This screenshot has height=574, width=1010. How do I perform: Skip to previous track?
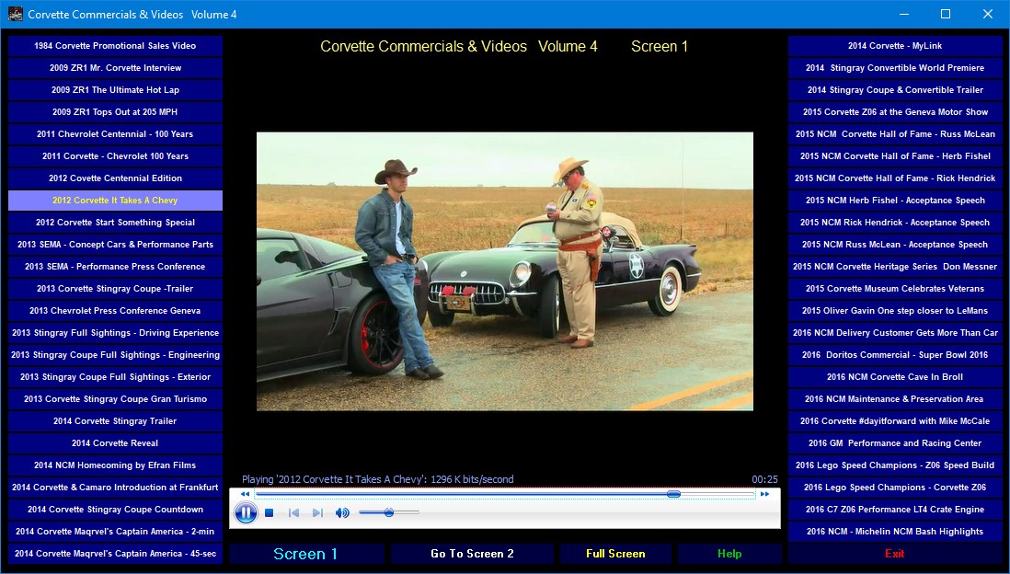[x=293, y=512]
